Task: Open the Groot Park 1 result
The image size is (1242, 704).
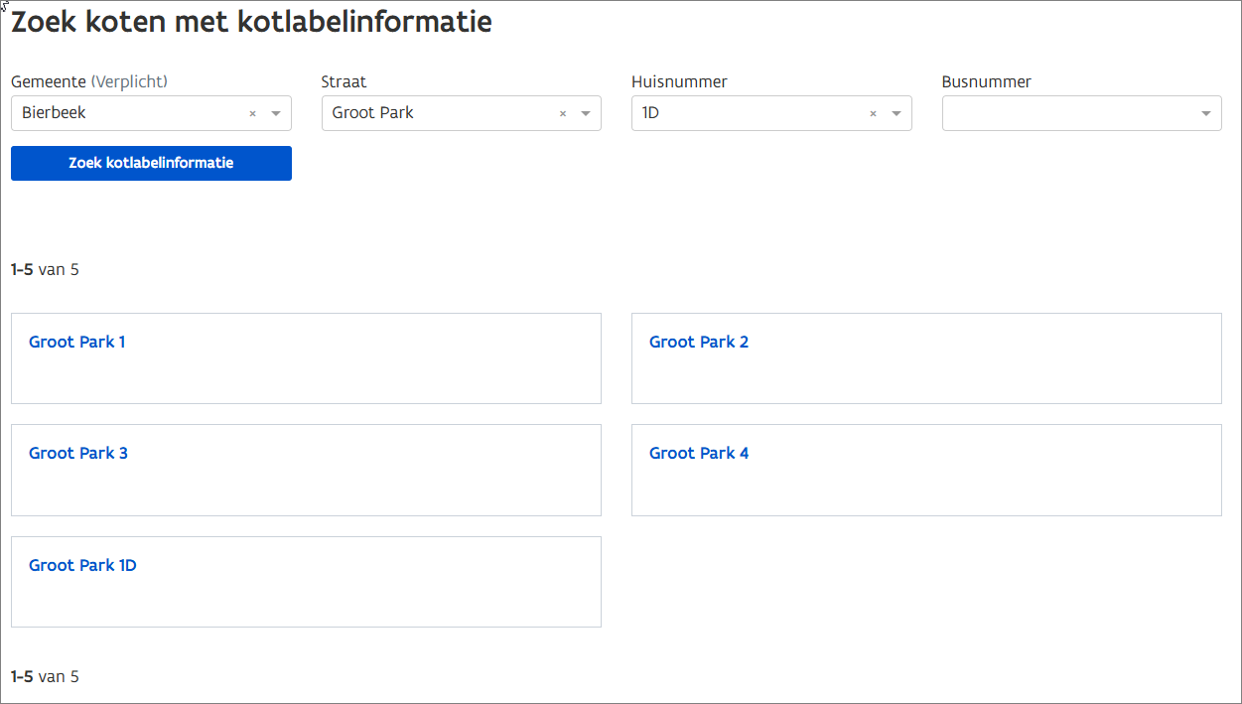Action: click(77, 343)
